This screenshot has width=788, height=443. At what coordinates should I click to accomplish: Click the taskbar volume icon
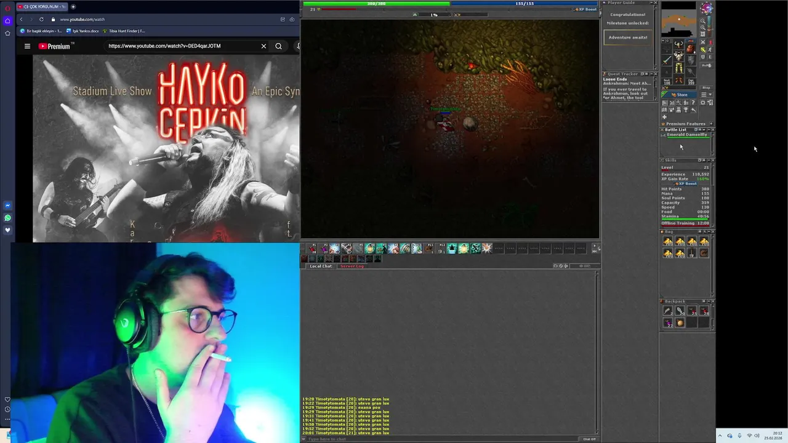click(x=757, y=436)
